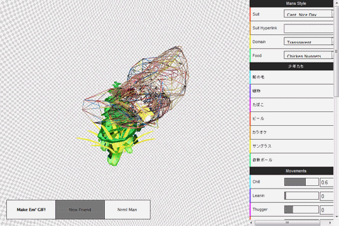
Task: Collapse the 少年たち section header
Action: coord(291,66)
